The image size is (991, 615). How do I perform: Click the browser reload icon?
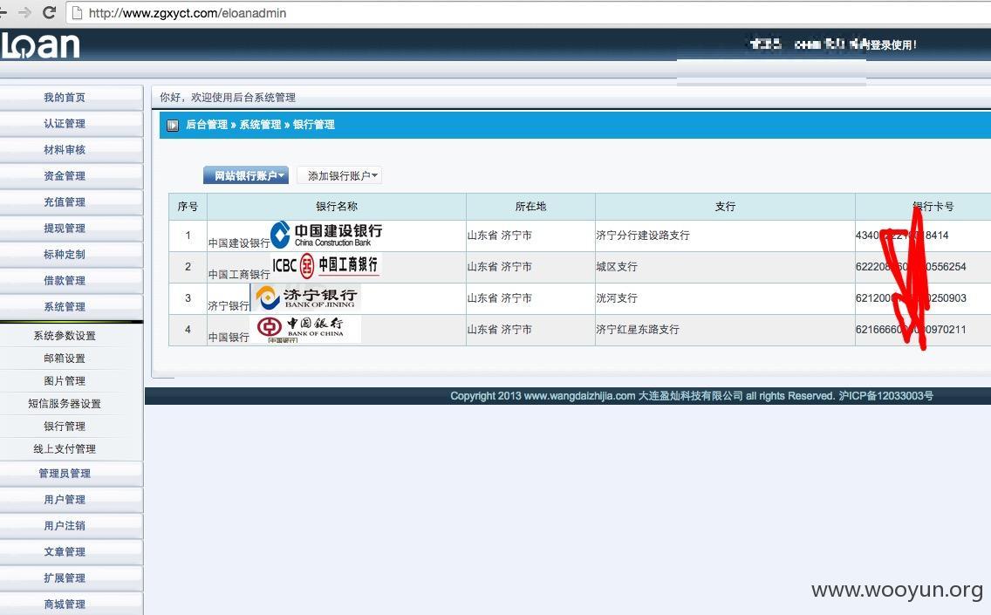pos(49,12)
